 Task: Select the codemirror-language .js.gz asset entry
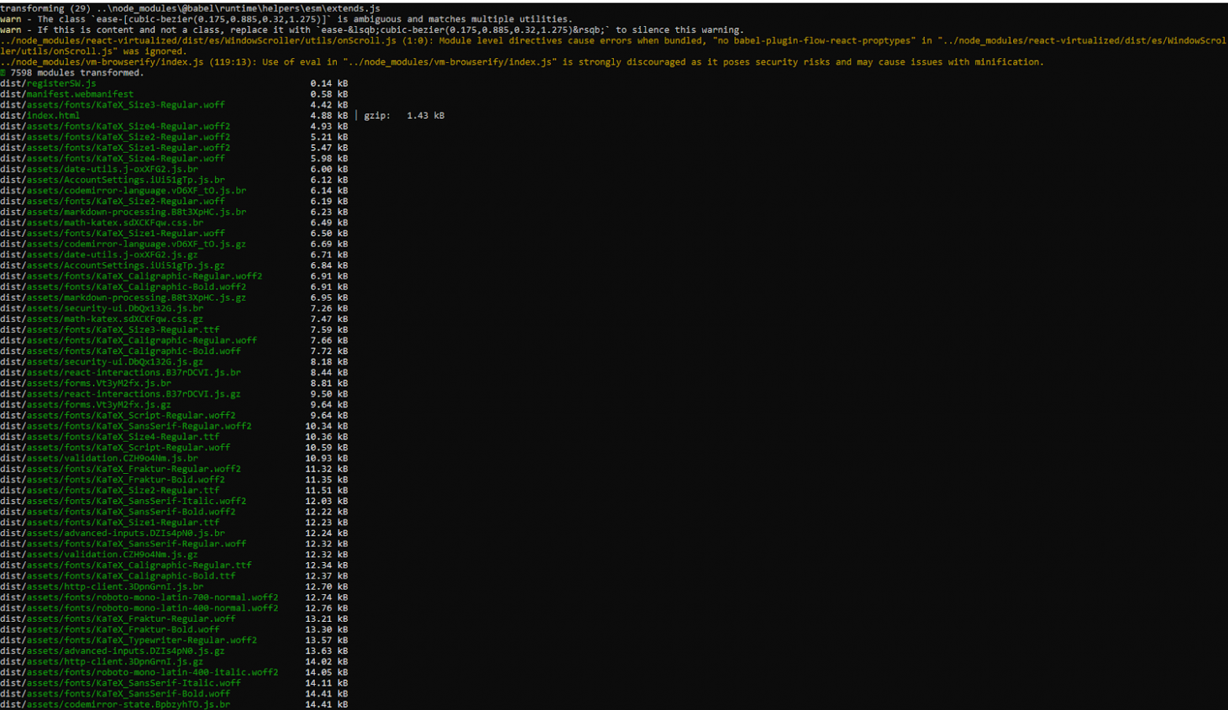[x=123, y=244]
